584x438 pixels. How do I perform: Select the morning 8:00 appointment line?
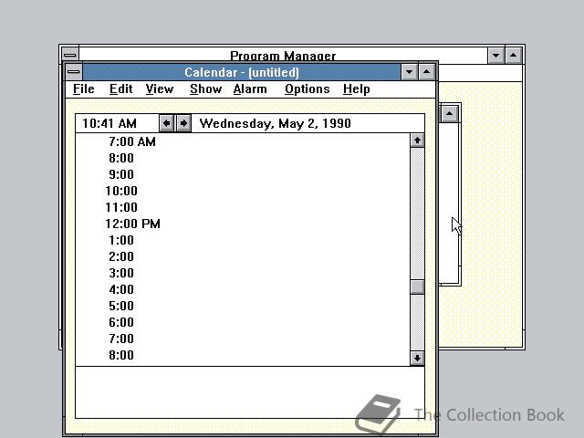point(243,158)
